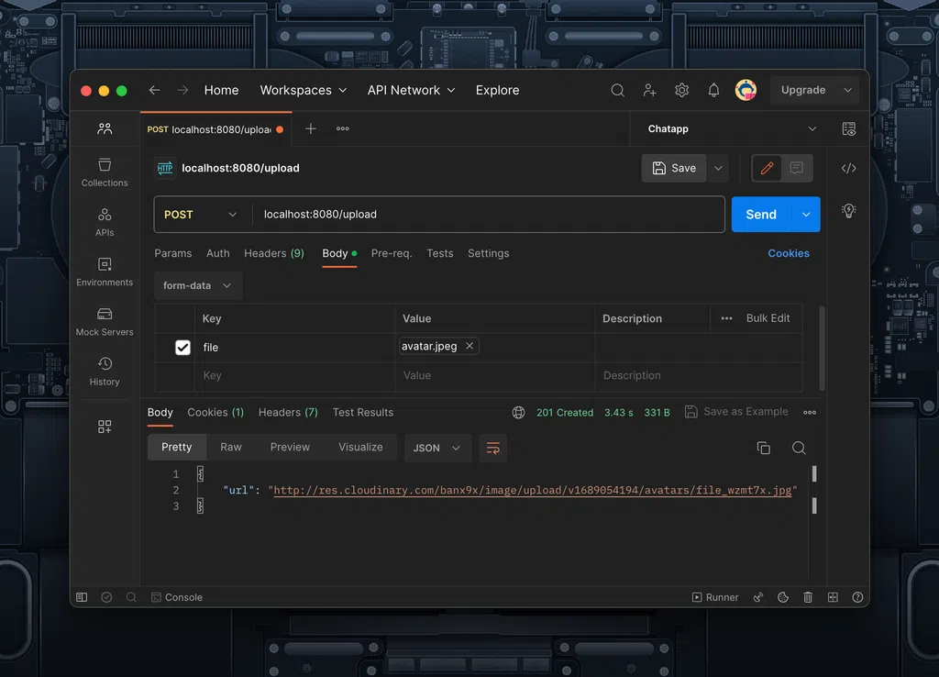The height and width of the screenshot is (677, 939).
Task: Open the globe network information icon
Action: 519,412
